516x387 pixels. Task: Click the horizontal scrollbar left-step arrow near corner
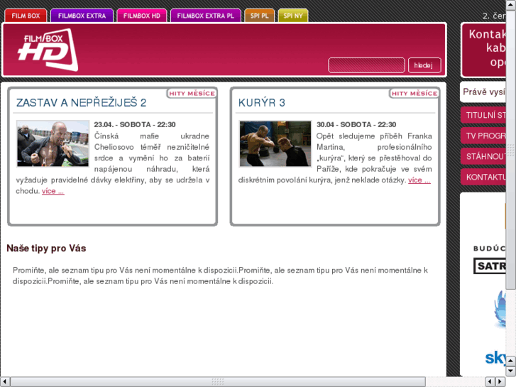pyautogui.click(x=490, y=382)
